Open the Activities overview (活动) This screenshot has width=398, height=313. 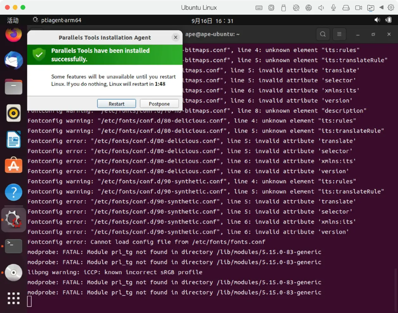click(x=13, y=21)
